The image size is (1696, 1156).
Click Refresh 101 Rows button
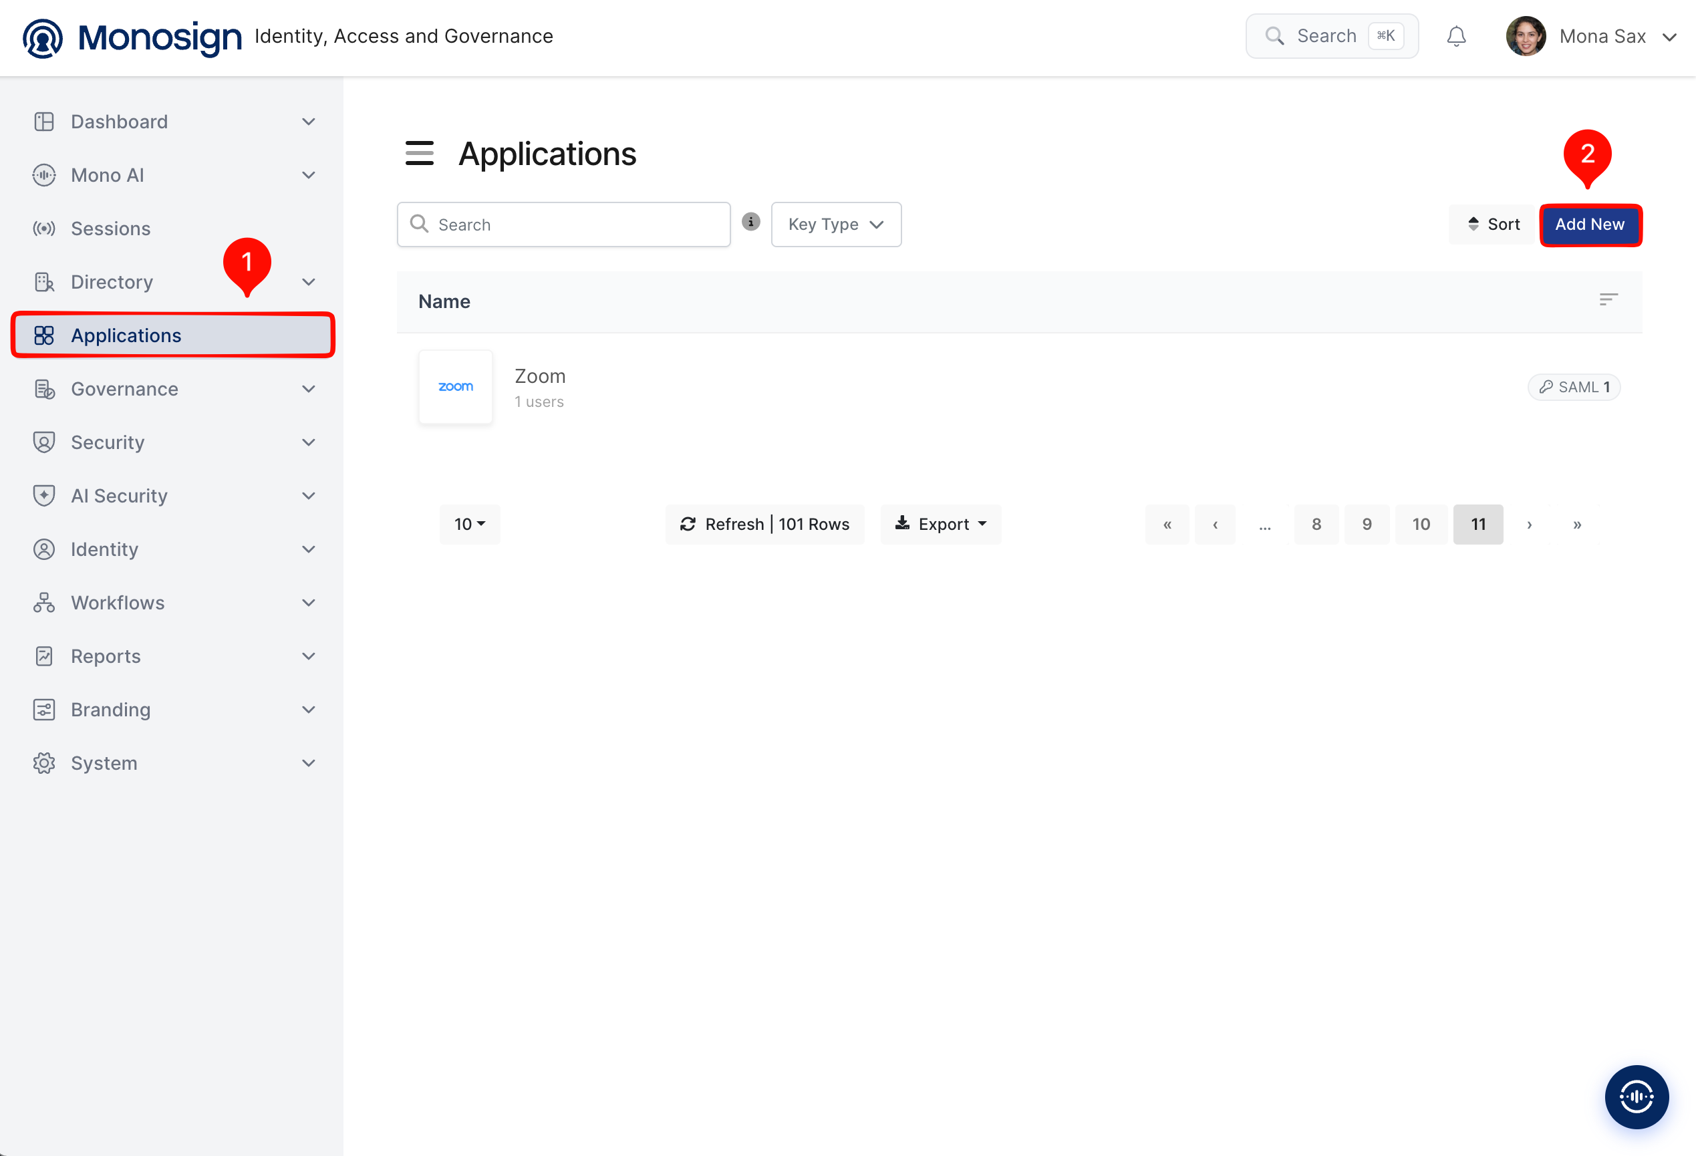click(765, 524)
